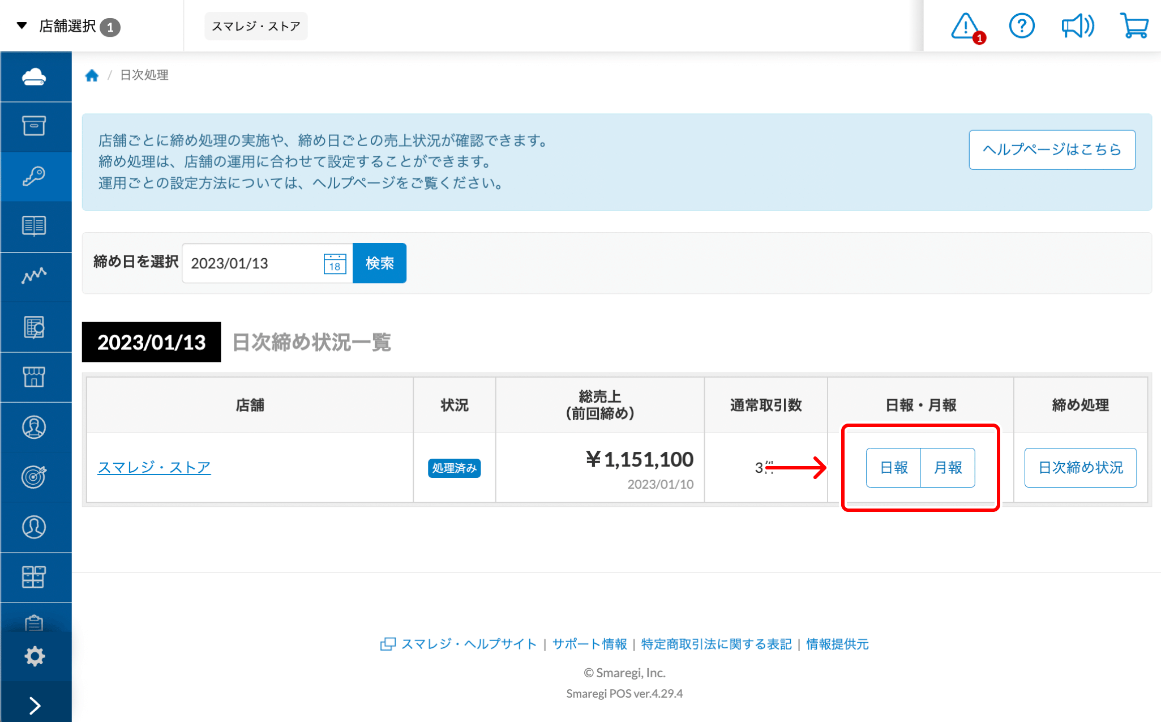Click the cloud icon at the sidebar top
Image resolution: width=1161 pixels, height=722 pixels.
[35, 76]
